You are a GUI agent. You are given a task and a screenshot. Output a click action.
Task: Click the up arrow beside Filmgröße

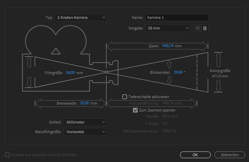(29, 62)
